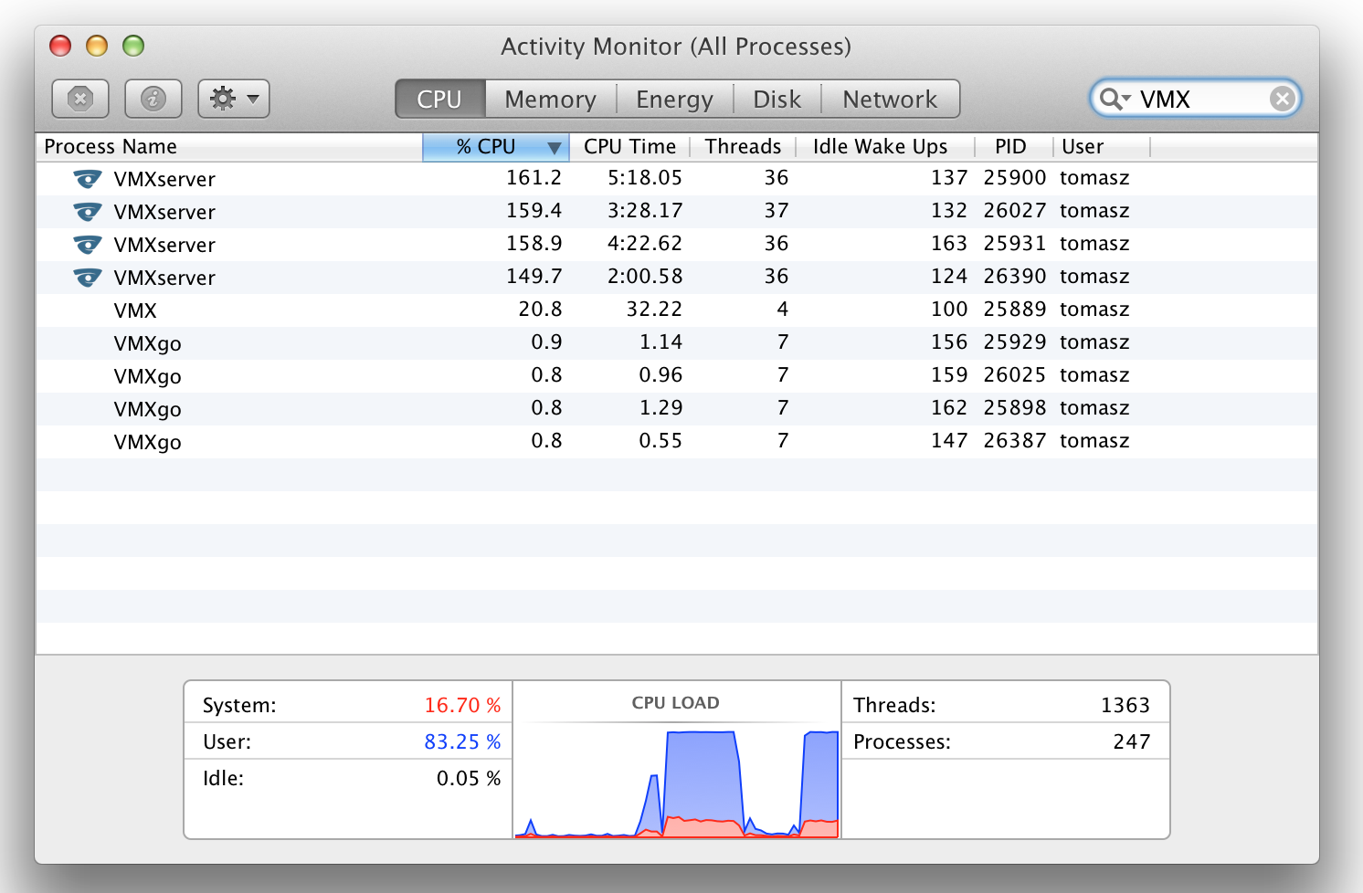Image resolution: width=1363 pixels, height=893 pixels.
Task: Zoom the Activity Monitor window
Action: click(x=133, y=46)
